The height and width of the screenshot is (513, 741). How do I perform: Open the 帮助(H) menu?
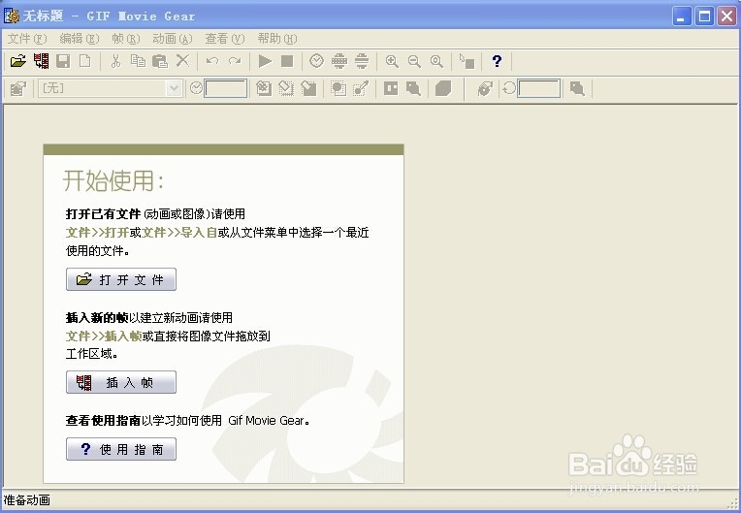[277, 38]
